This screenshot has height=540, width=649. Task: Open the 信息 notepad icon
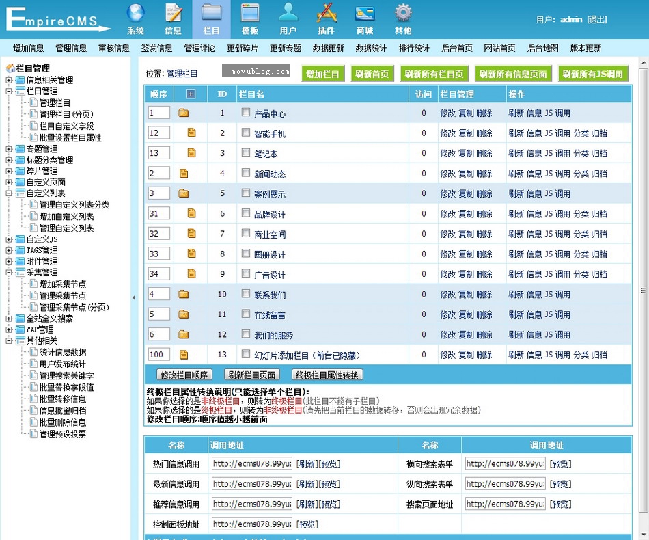pos(174,13)
